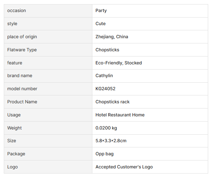Click 'Eco-Friendly, Stocked' feature value
The width and height of the screenshot is (213, 177).
click(119, 63)
